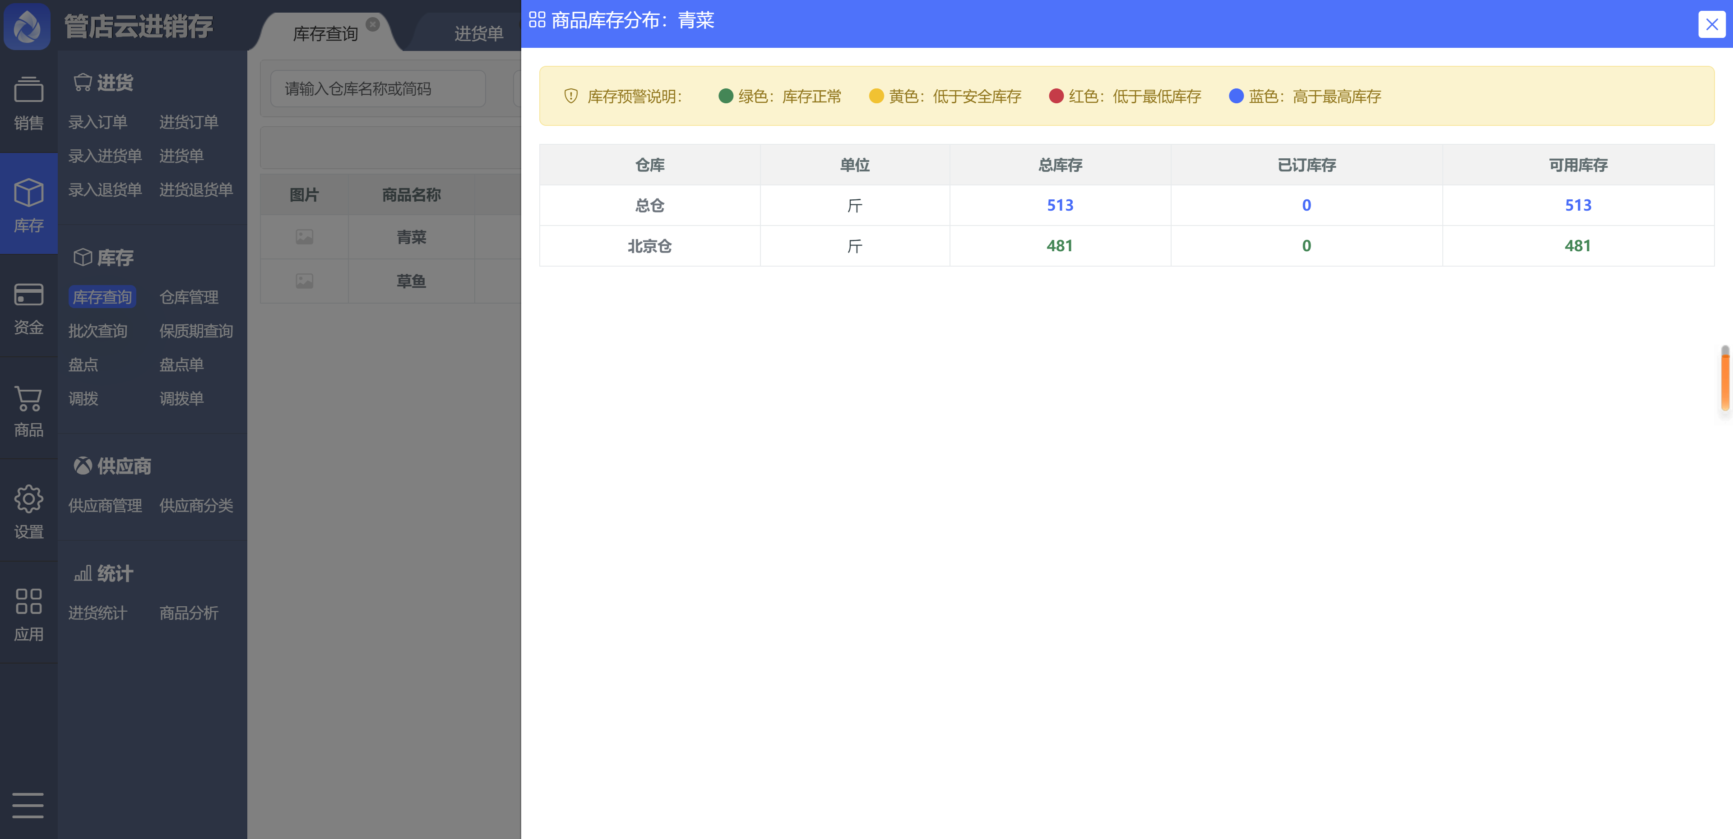The image size is (1733, 839).
Task: Click the 总库存 column header
Action: coord(1060,165)
